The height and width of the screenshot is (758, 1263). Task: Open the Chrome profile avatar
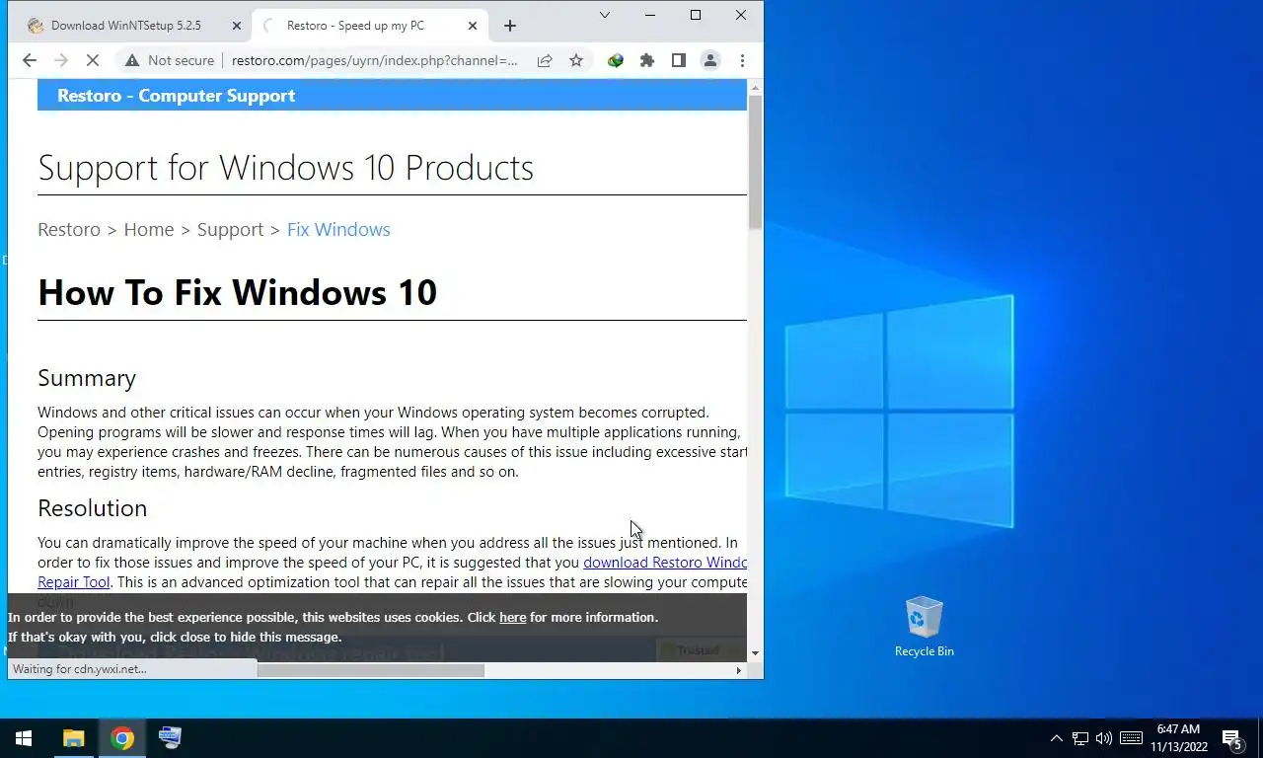[710, 60]
